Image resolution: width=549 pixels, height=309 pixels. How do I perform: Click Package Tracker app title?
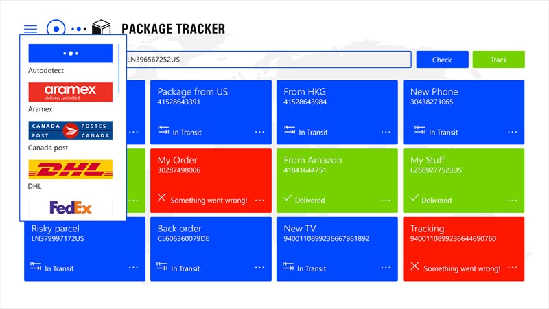click(x=174, y=29)
